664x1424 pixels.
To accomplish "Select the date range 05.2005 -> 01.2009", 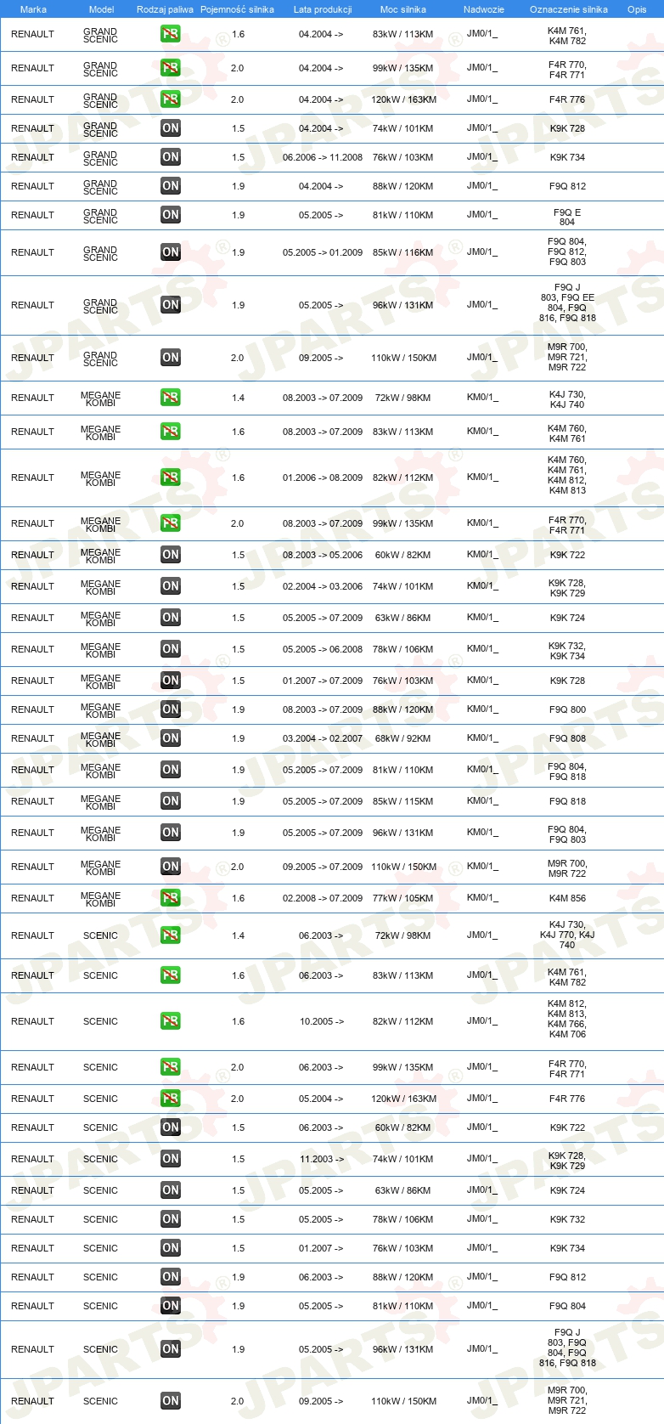I will [323, 252].
